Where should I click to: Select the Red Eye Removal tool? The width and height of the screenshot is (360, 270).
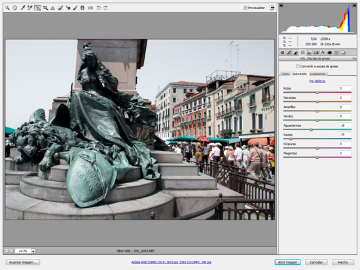[68, 8]
